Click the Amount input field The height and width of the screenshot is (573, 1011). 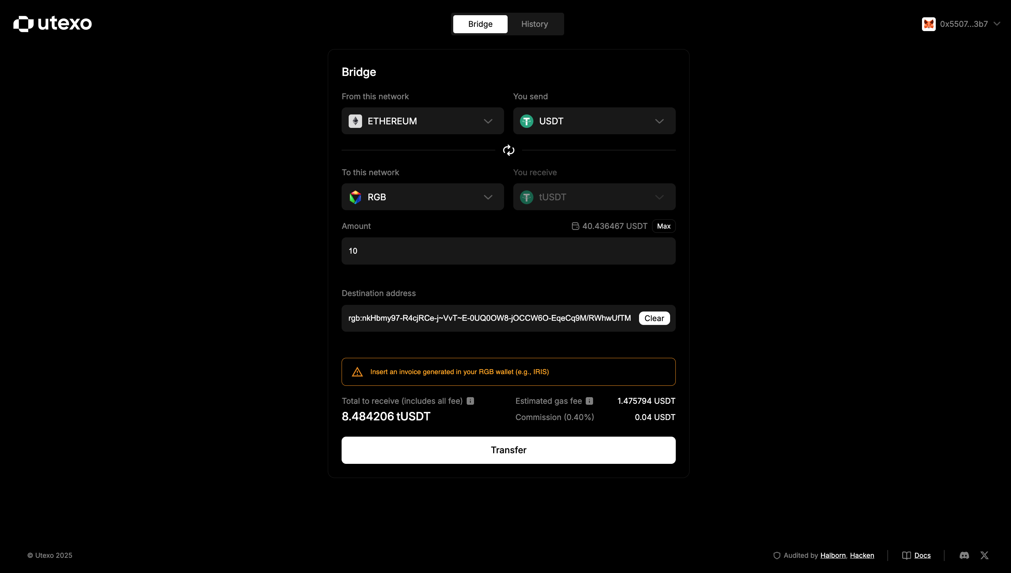pos(508,251)
